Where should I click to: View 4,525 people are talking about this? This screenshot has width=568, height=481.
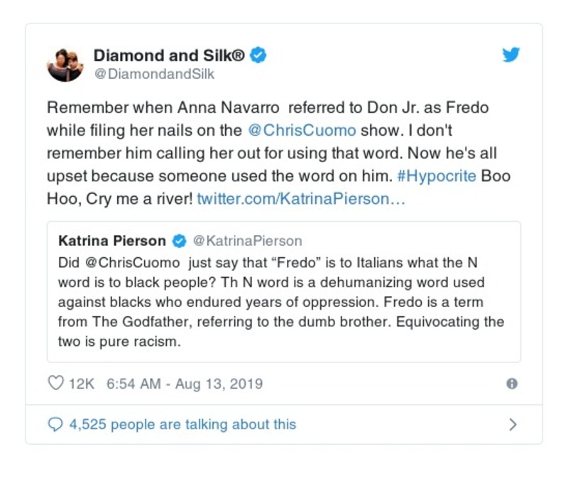pos(182,425)
